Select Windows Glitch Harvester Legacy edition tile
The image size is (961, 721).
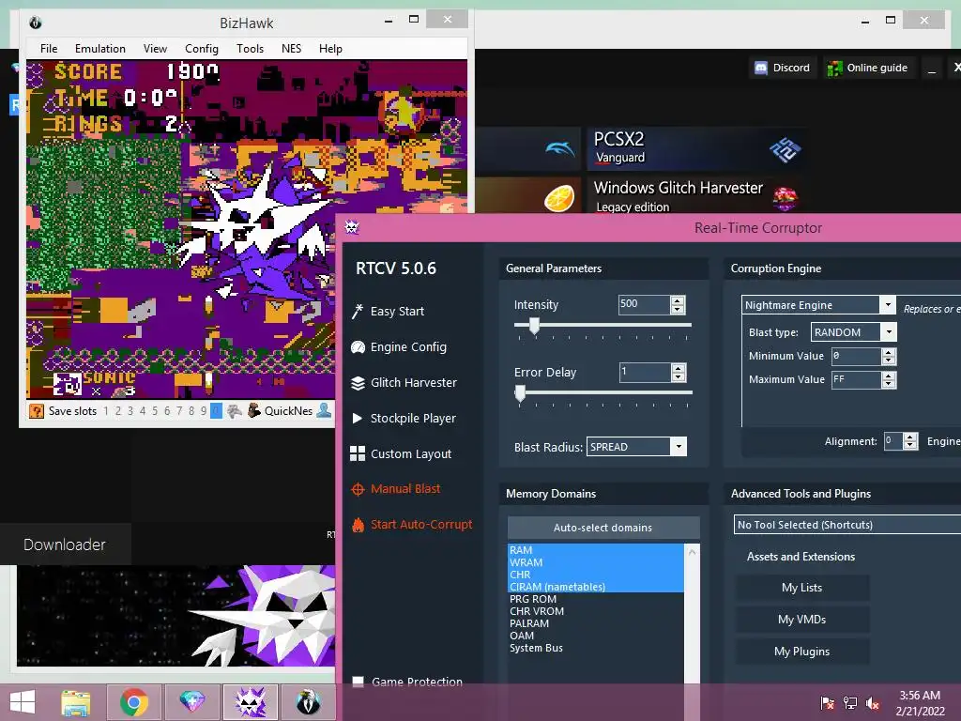(x=695, y=196)
